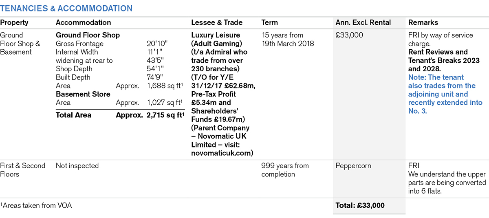489x218 pixels.
Task: Select the 999 years from completion term
Action: 285,170
